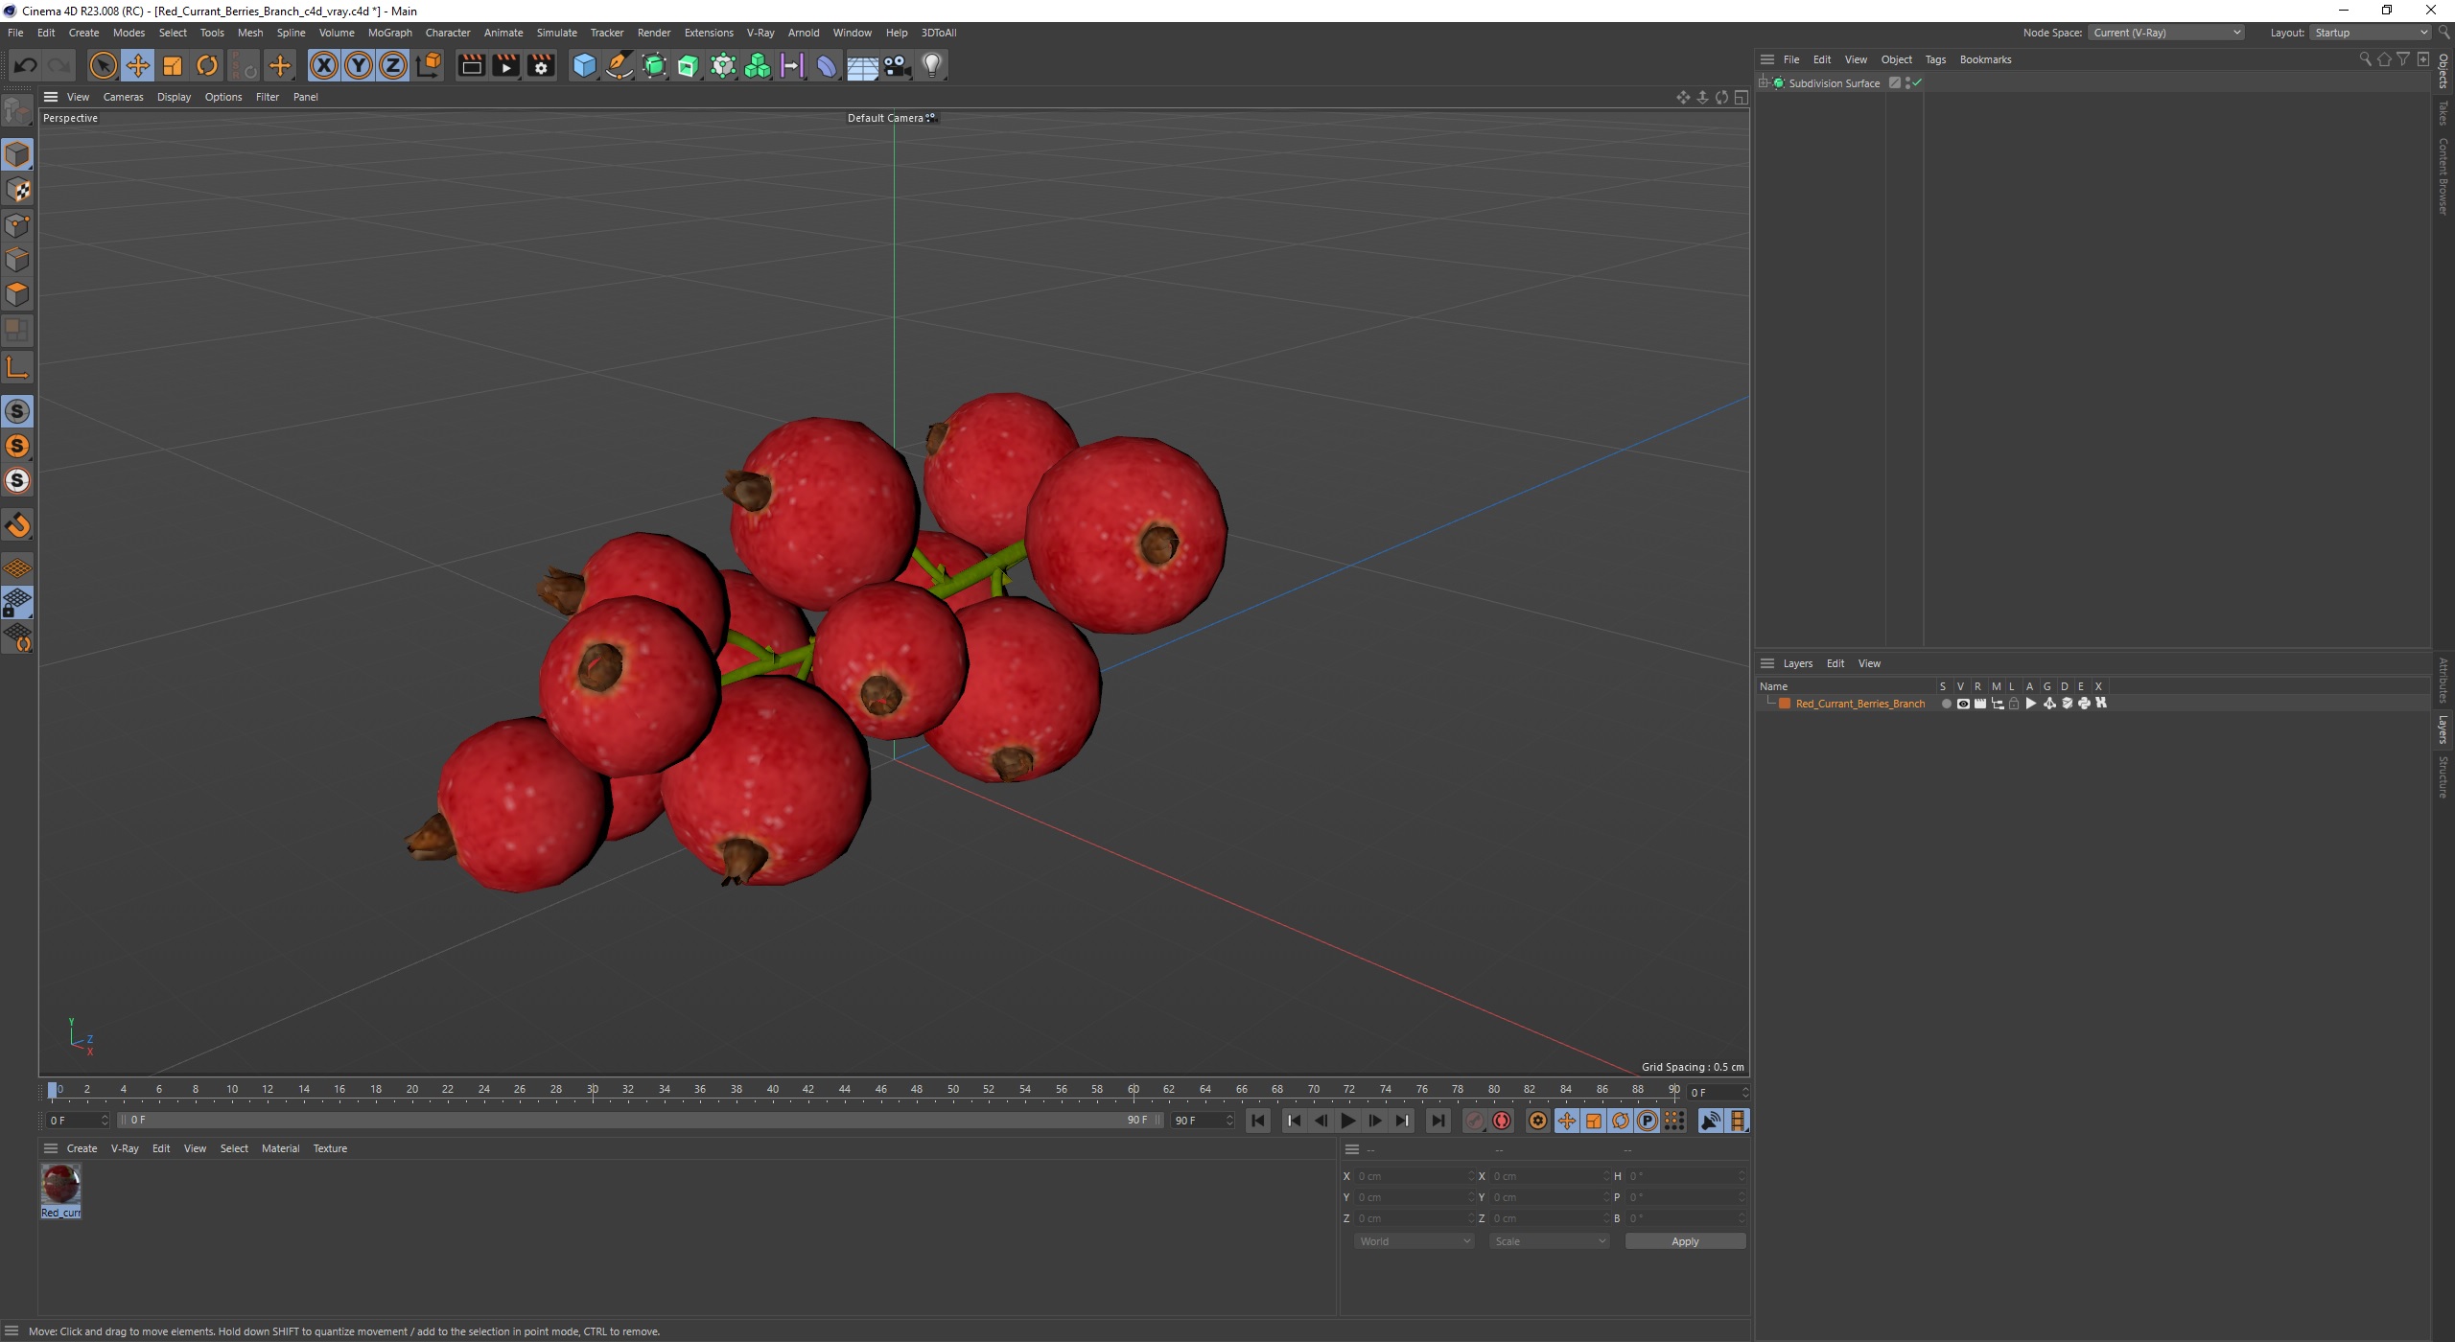The image size is (2455, 1342).
Task: Toggle Enable Axis L-shaped icon
Action: tap(17, 367)
